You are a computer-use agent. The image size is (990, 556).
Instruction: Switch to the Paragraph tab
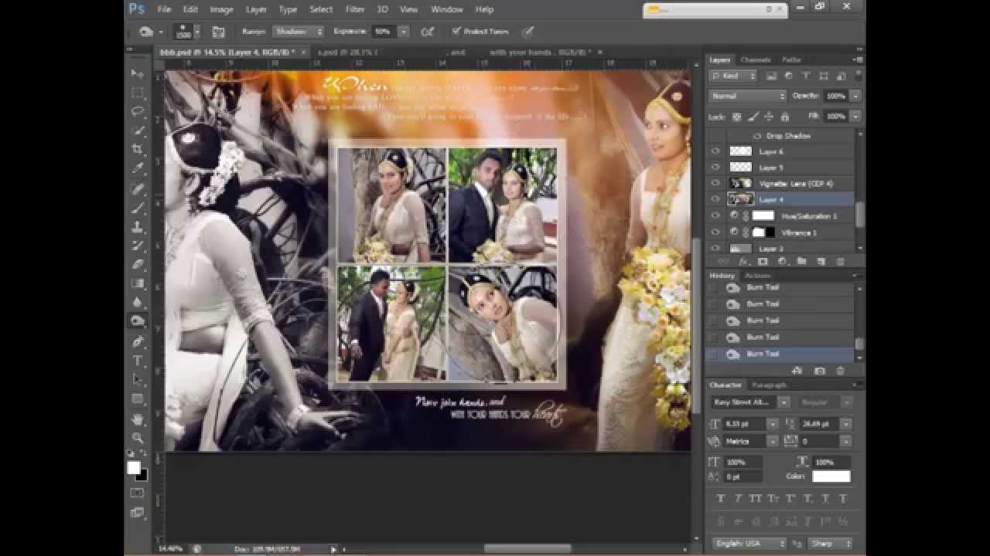(x=769, y=385)
